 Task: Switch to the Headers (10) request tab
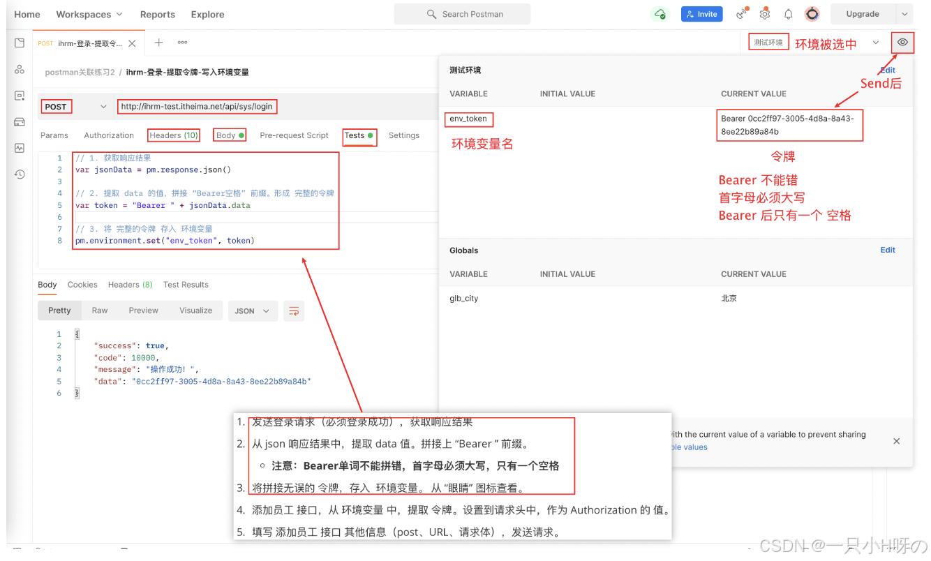coord(174,135)
